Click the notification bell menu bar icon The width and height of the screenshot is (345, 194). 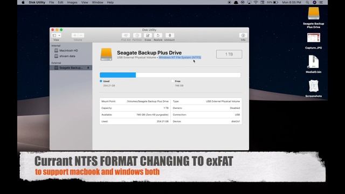[236, 2]
